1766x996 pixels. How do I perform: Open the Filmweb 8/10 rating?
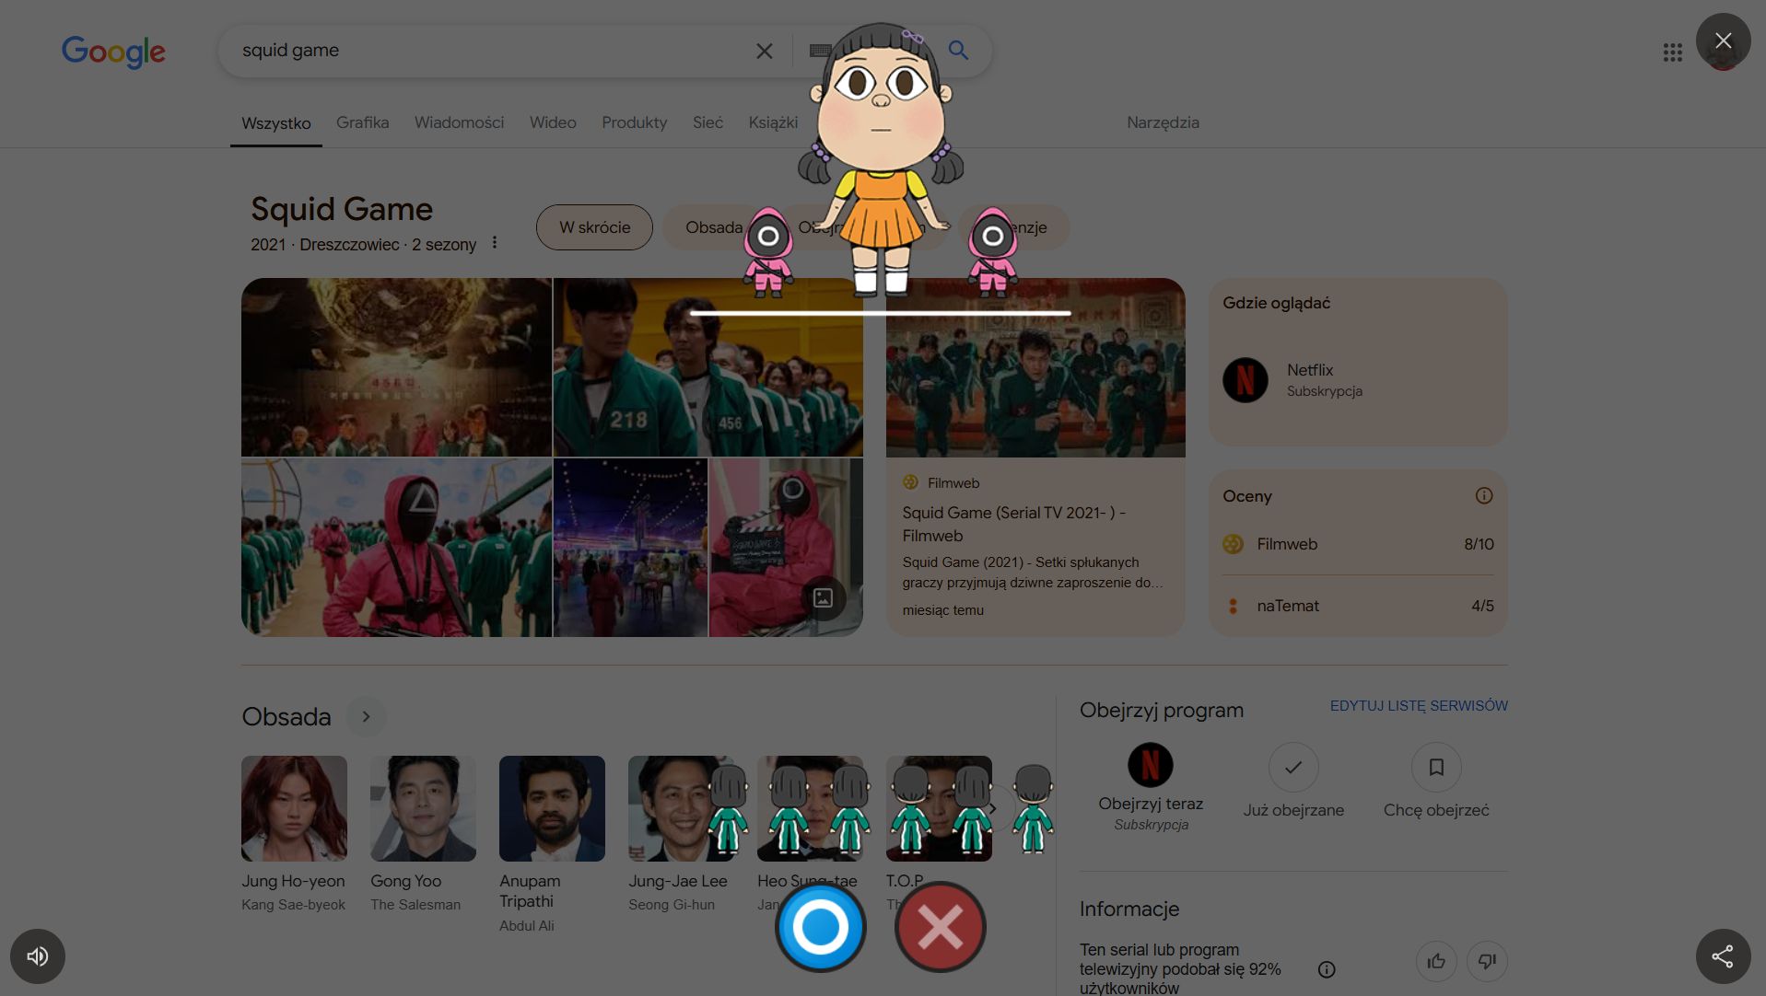(1358, 544)
